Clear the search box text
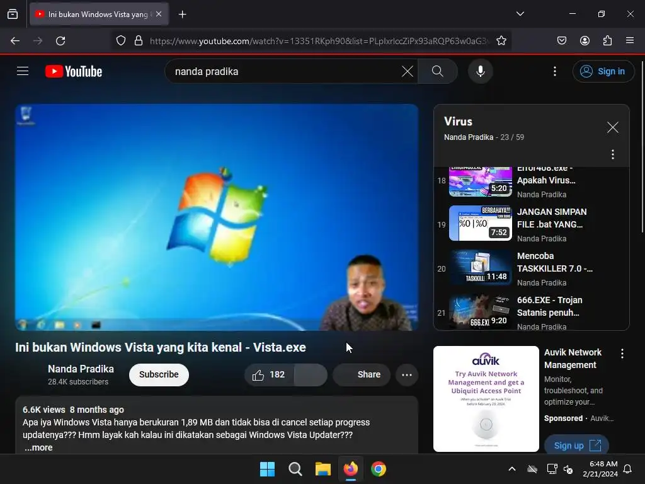 (x=408, y=71)
